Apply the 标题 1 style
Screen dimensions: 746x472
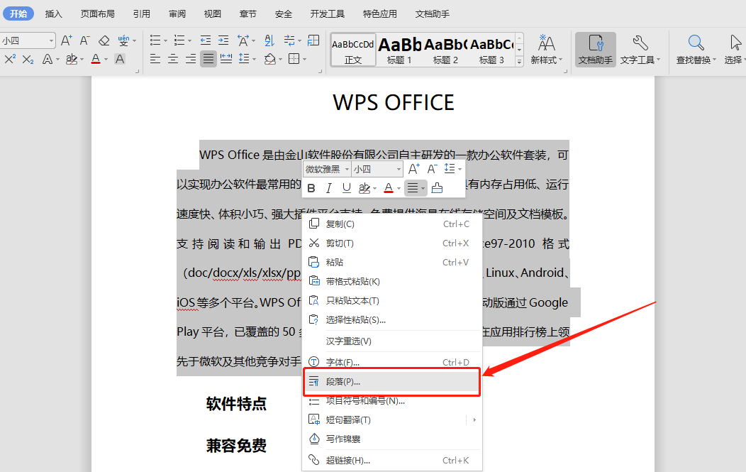[399, 50]
